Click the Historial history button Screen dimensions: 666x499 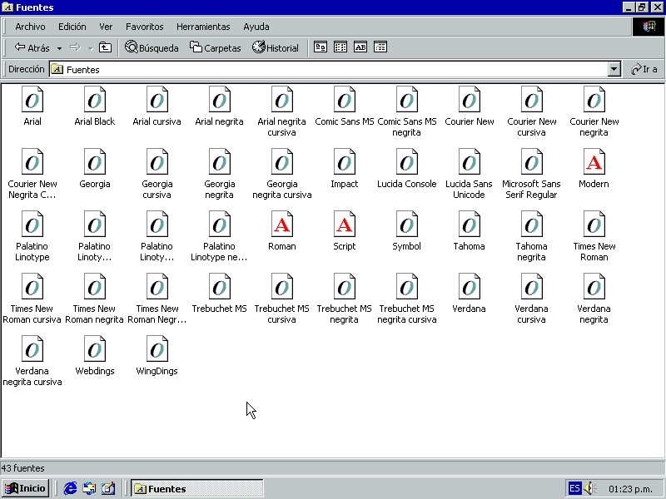(276, 48)
